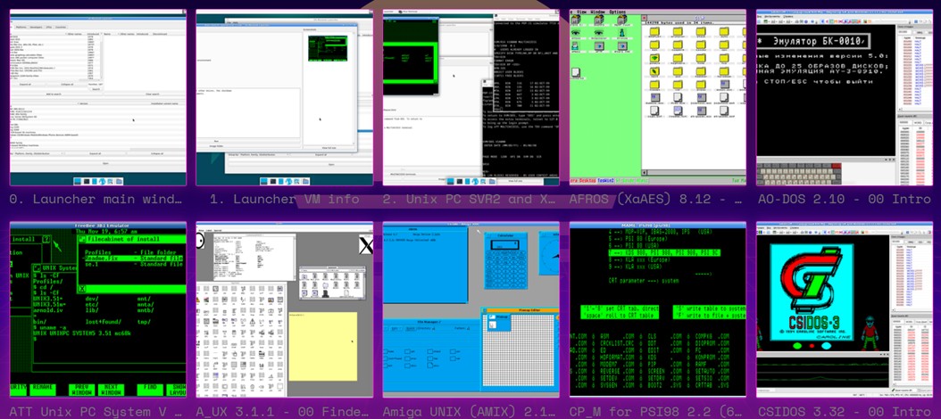
Task: Open the A_UX 3.1.1 Finder screenshot thumbnail
Action: [285, 309]
